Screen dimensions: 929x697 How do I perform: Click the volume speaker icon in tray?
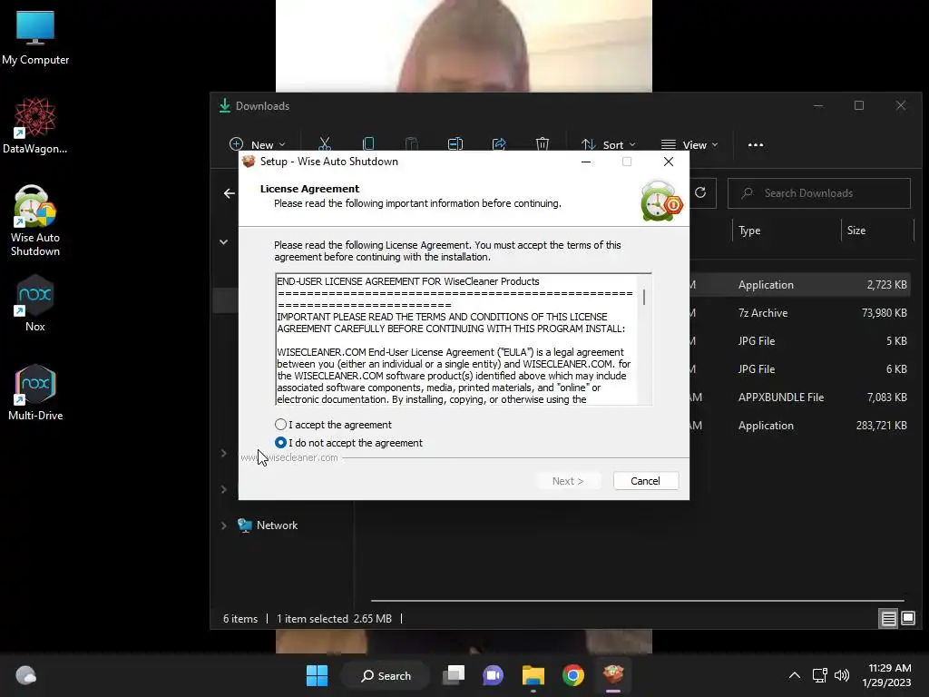[x=841, y=675]
